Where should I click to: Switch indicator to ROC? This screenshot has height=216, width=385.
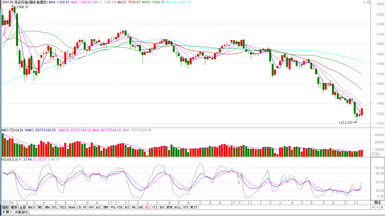pyautogui.click(x=162, y=207)
